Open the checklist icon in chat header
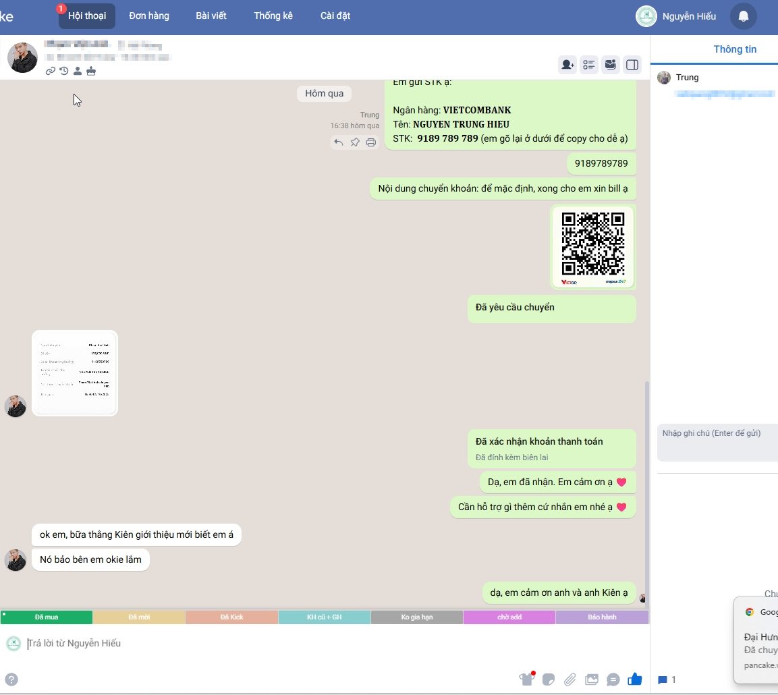Viewport: 778px width, 695px height. (x=589, y=65)
